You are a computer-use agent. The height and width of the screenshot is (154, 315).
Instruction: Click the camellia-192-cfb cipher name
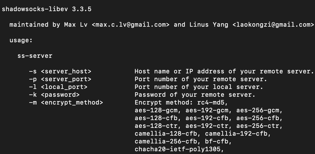[x=236, y=134]
